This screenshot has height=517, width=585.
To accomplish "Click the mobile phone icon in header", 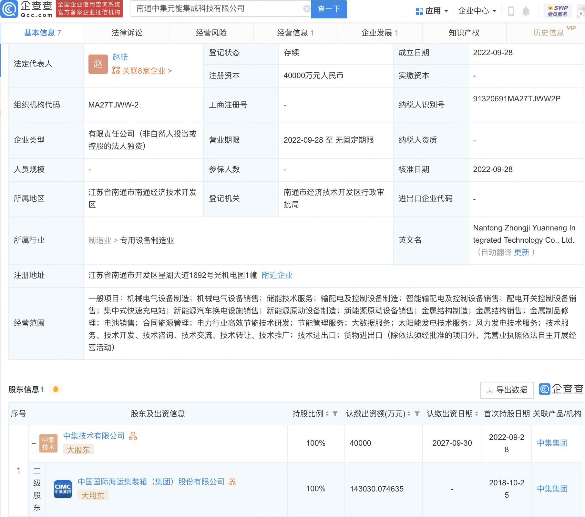I will coord(511,11).
